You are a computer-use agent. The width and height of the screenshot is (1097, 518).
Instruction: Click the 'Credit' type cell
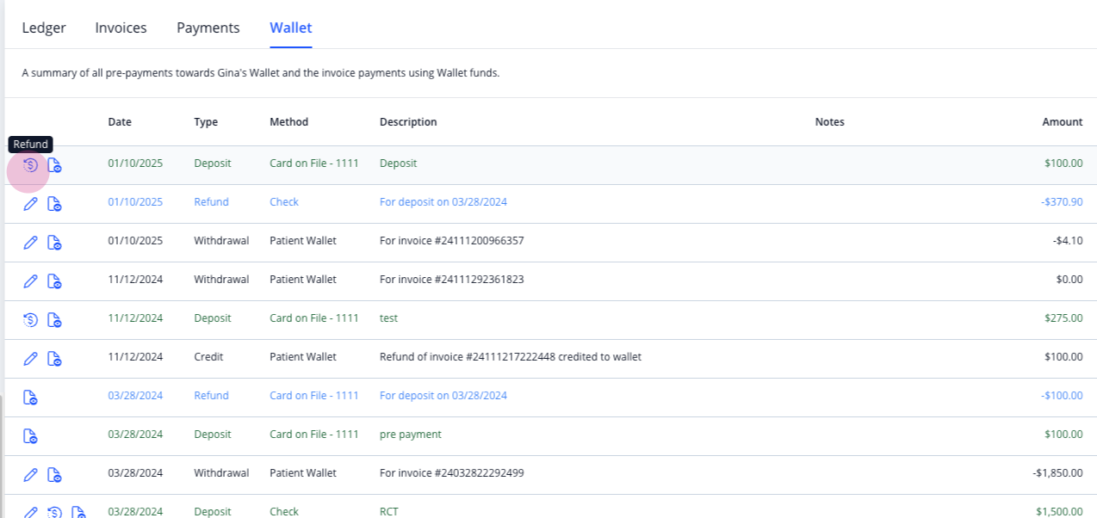coord(208,357)
